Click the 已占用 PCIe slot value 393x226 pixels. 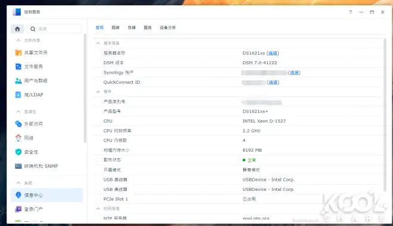click(249, 199)
